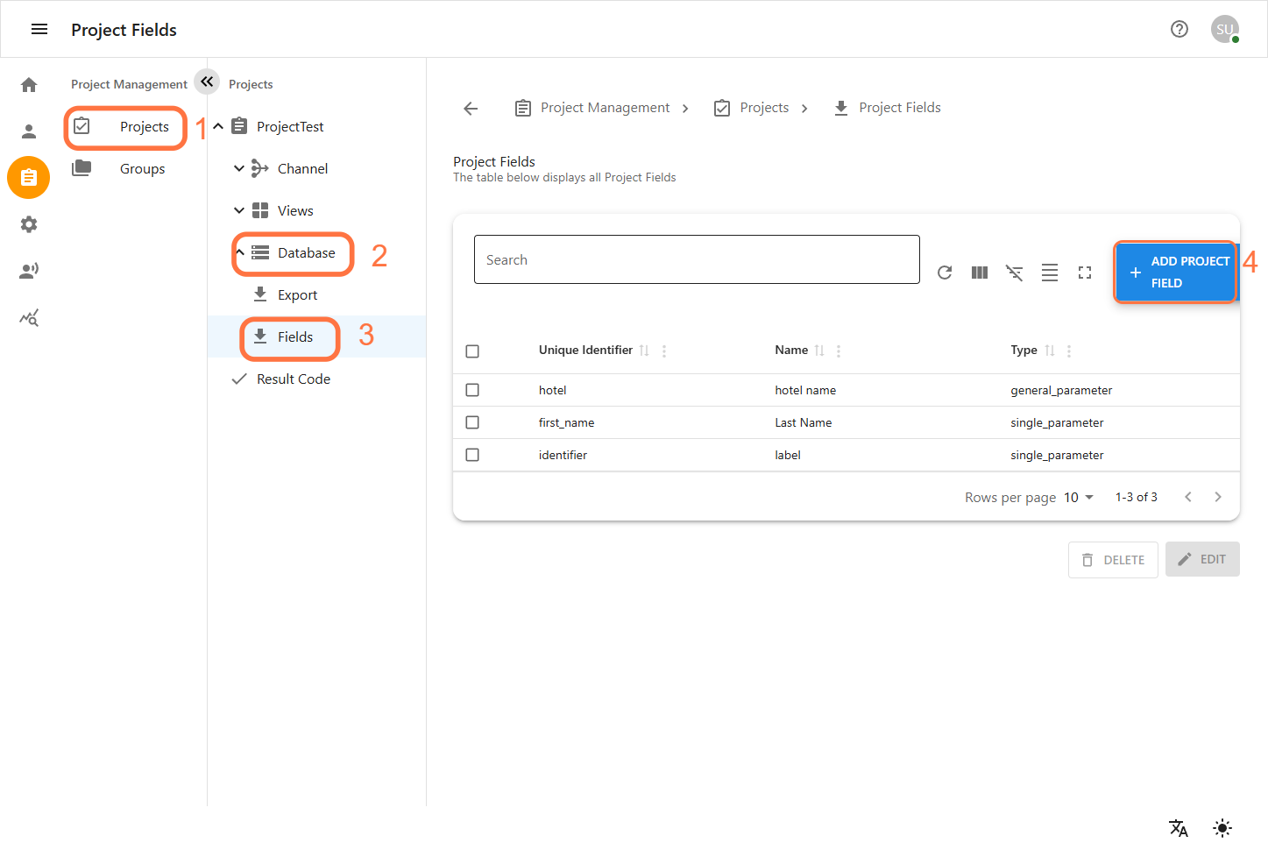Click the ADD PROJECT FIELD button
This screenshot has height=850, width=1268.
pyautogui.click(x=1175, y=272)
